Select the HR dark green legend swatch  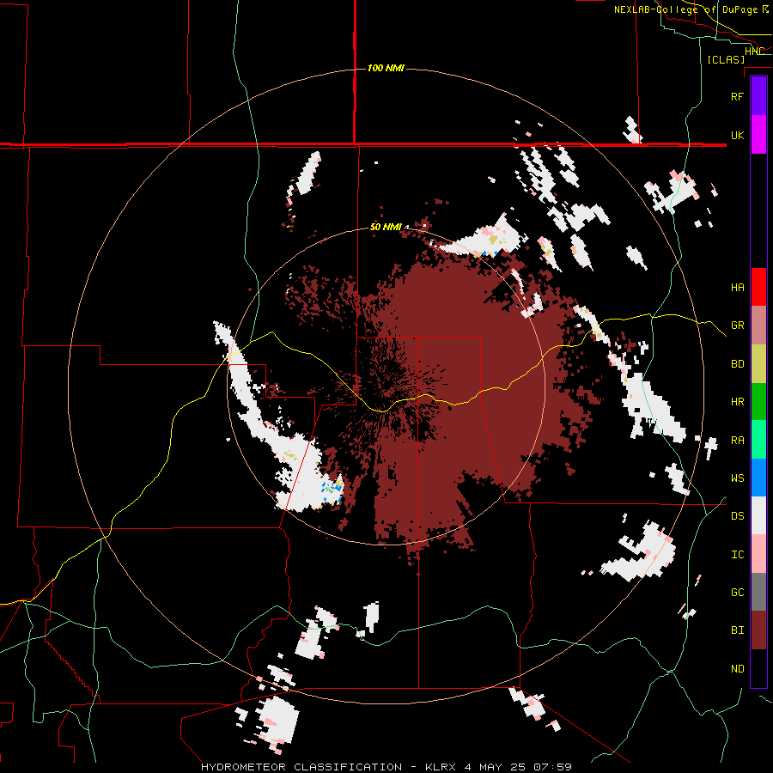[x=758, y=402]
